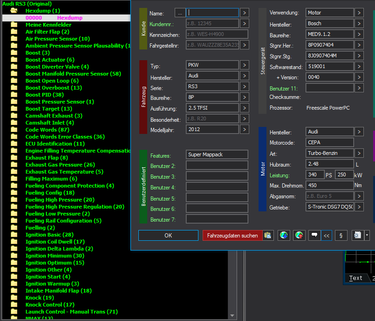Select Boost Manifold Pressure Sensor (58) tree item
The image size is (375, 321).
[x=73, y=74]
